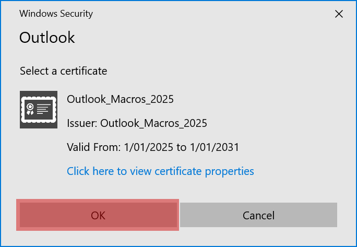Click the text lines on the certificate icon

point(44,109)
